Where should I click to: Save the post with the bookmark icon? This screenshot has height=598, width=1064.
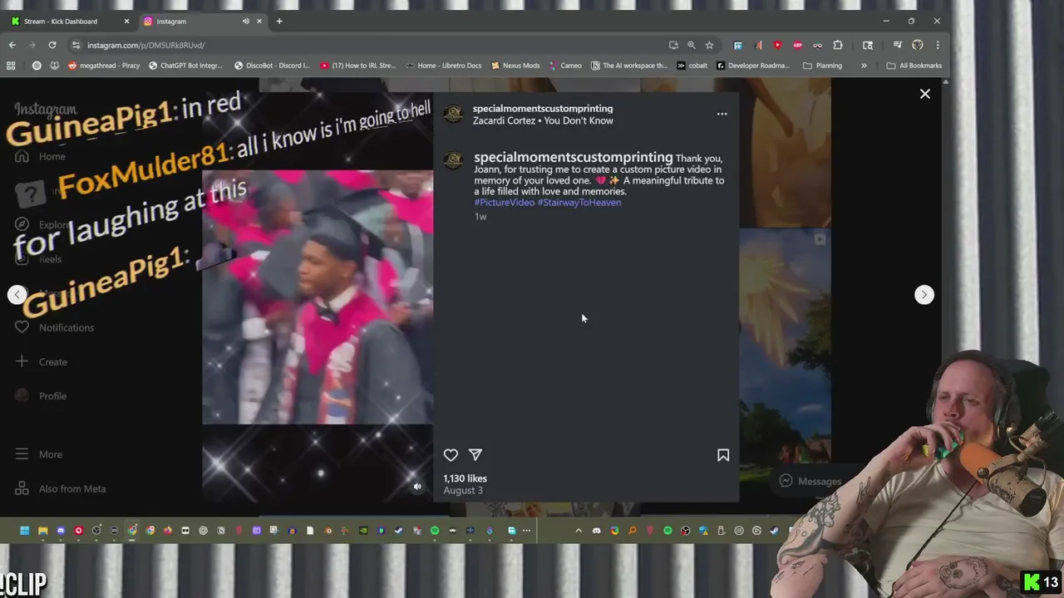coord(723,455)
